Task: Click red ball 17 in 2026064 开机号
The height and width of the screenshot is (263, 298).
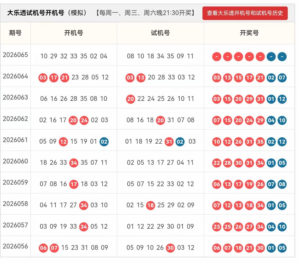Action: [54, 78]
